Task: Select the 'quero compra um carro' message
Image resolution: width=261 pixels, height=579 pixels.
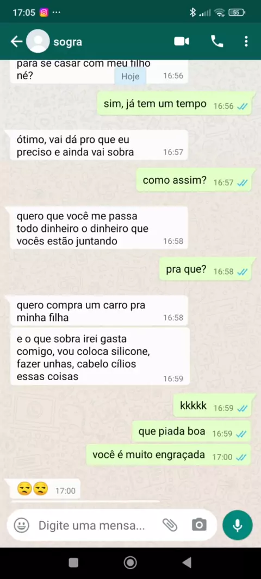Action: [x=100, y=311]
